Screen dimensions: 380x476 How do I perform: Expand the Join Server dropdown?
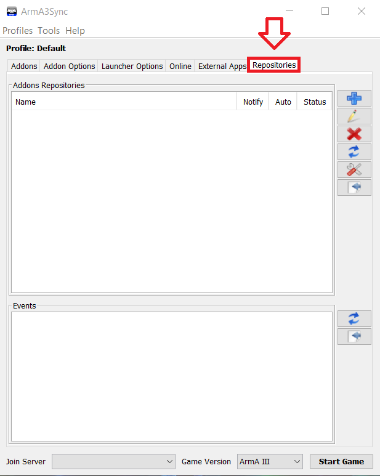point(115,461)
